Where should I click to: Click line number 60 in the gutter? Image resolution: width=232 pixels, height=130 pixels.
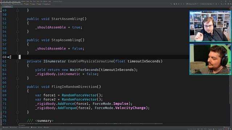coord(4,57)
